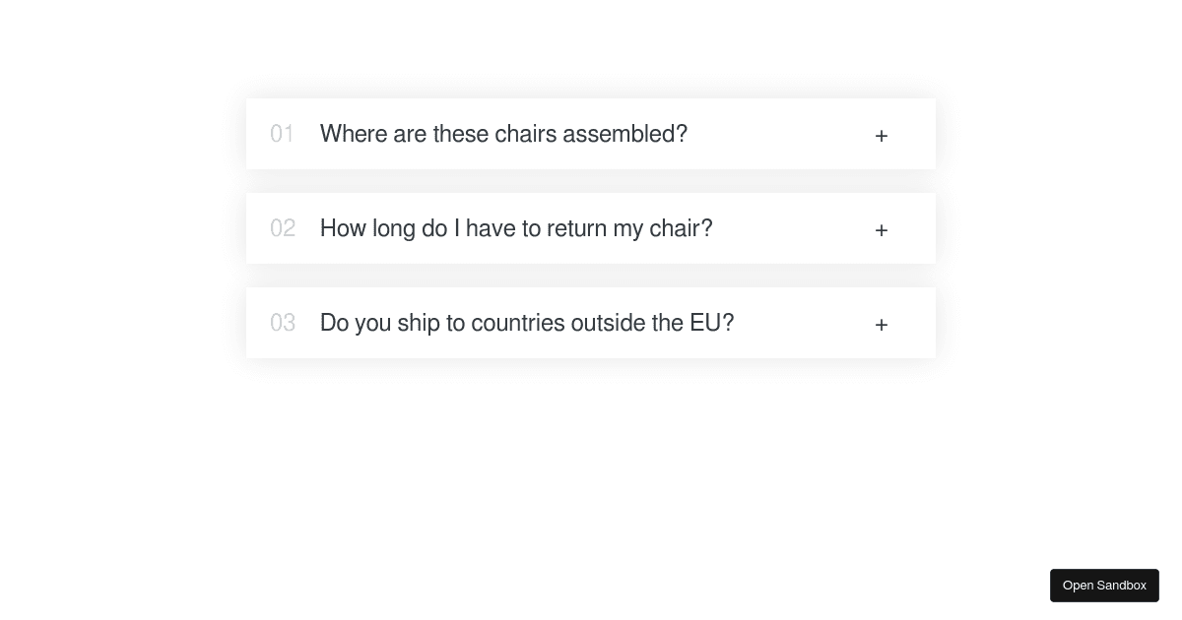Click the plus icon beside return my chair
This screenshot has width=1182, height=620.
click(882, 230)
